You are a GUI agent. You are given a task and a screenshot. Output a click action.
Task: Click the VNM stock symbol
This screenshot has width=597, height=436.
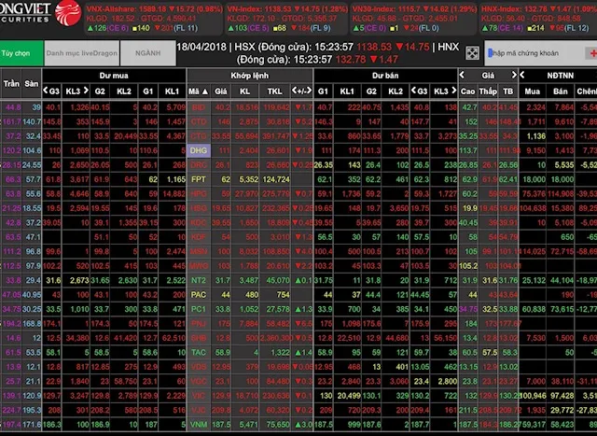(198, 424)
